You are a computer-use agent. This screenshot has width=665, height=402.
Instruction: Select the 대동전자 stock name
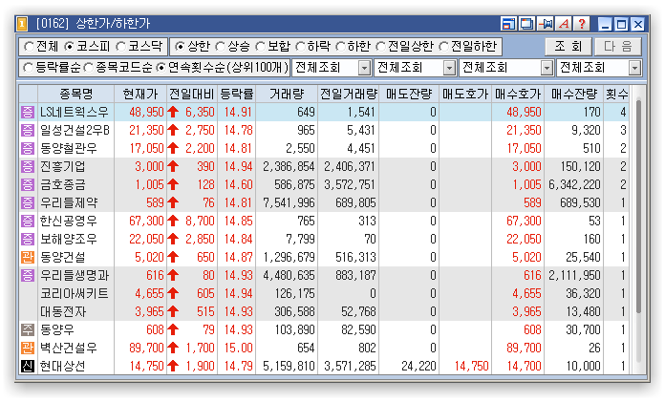click(63, 311)
